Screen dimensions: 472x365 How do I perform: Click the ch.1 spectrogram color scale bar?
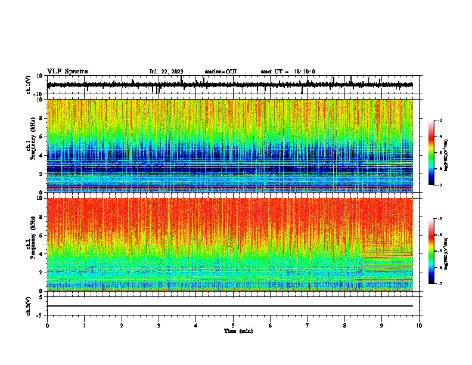431,153
